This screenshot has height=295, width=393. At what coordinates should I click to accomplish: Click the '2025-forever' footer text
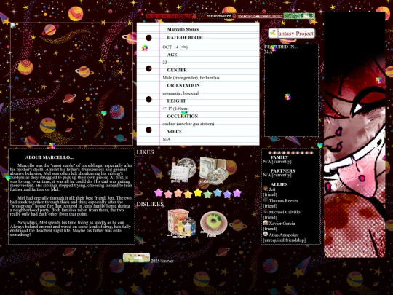162,261
